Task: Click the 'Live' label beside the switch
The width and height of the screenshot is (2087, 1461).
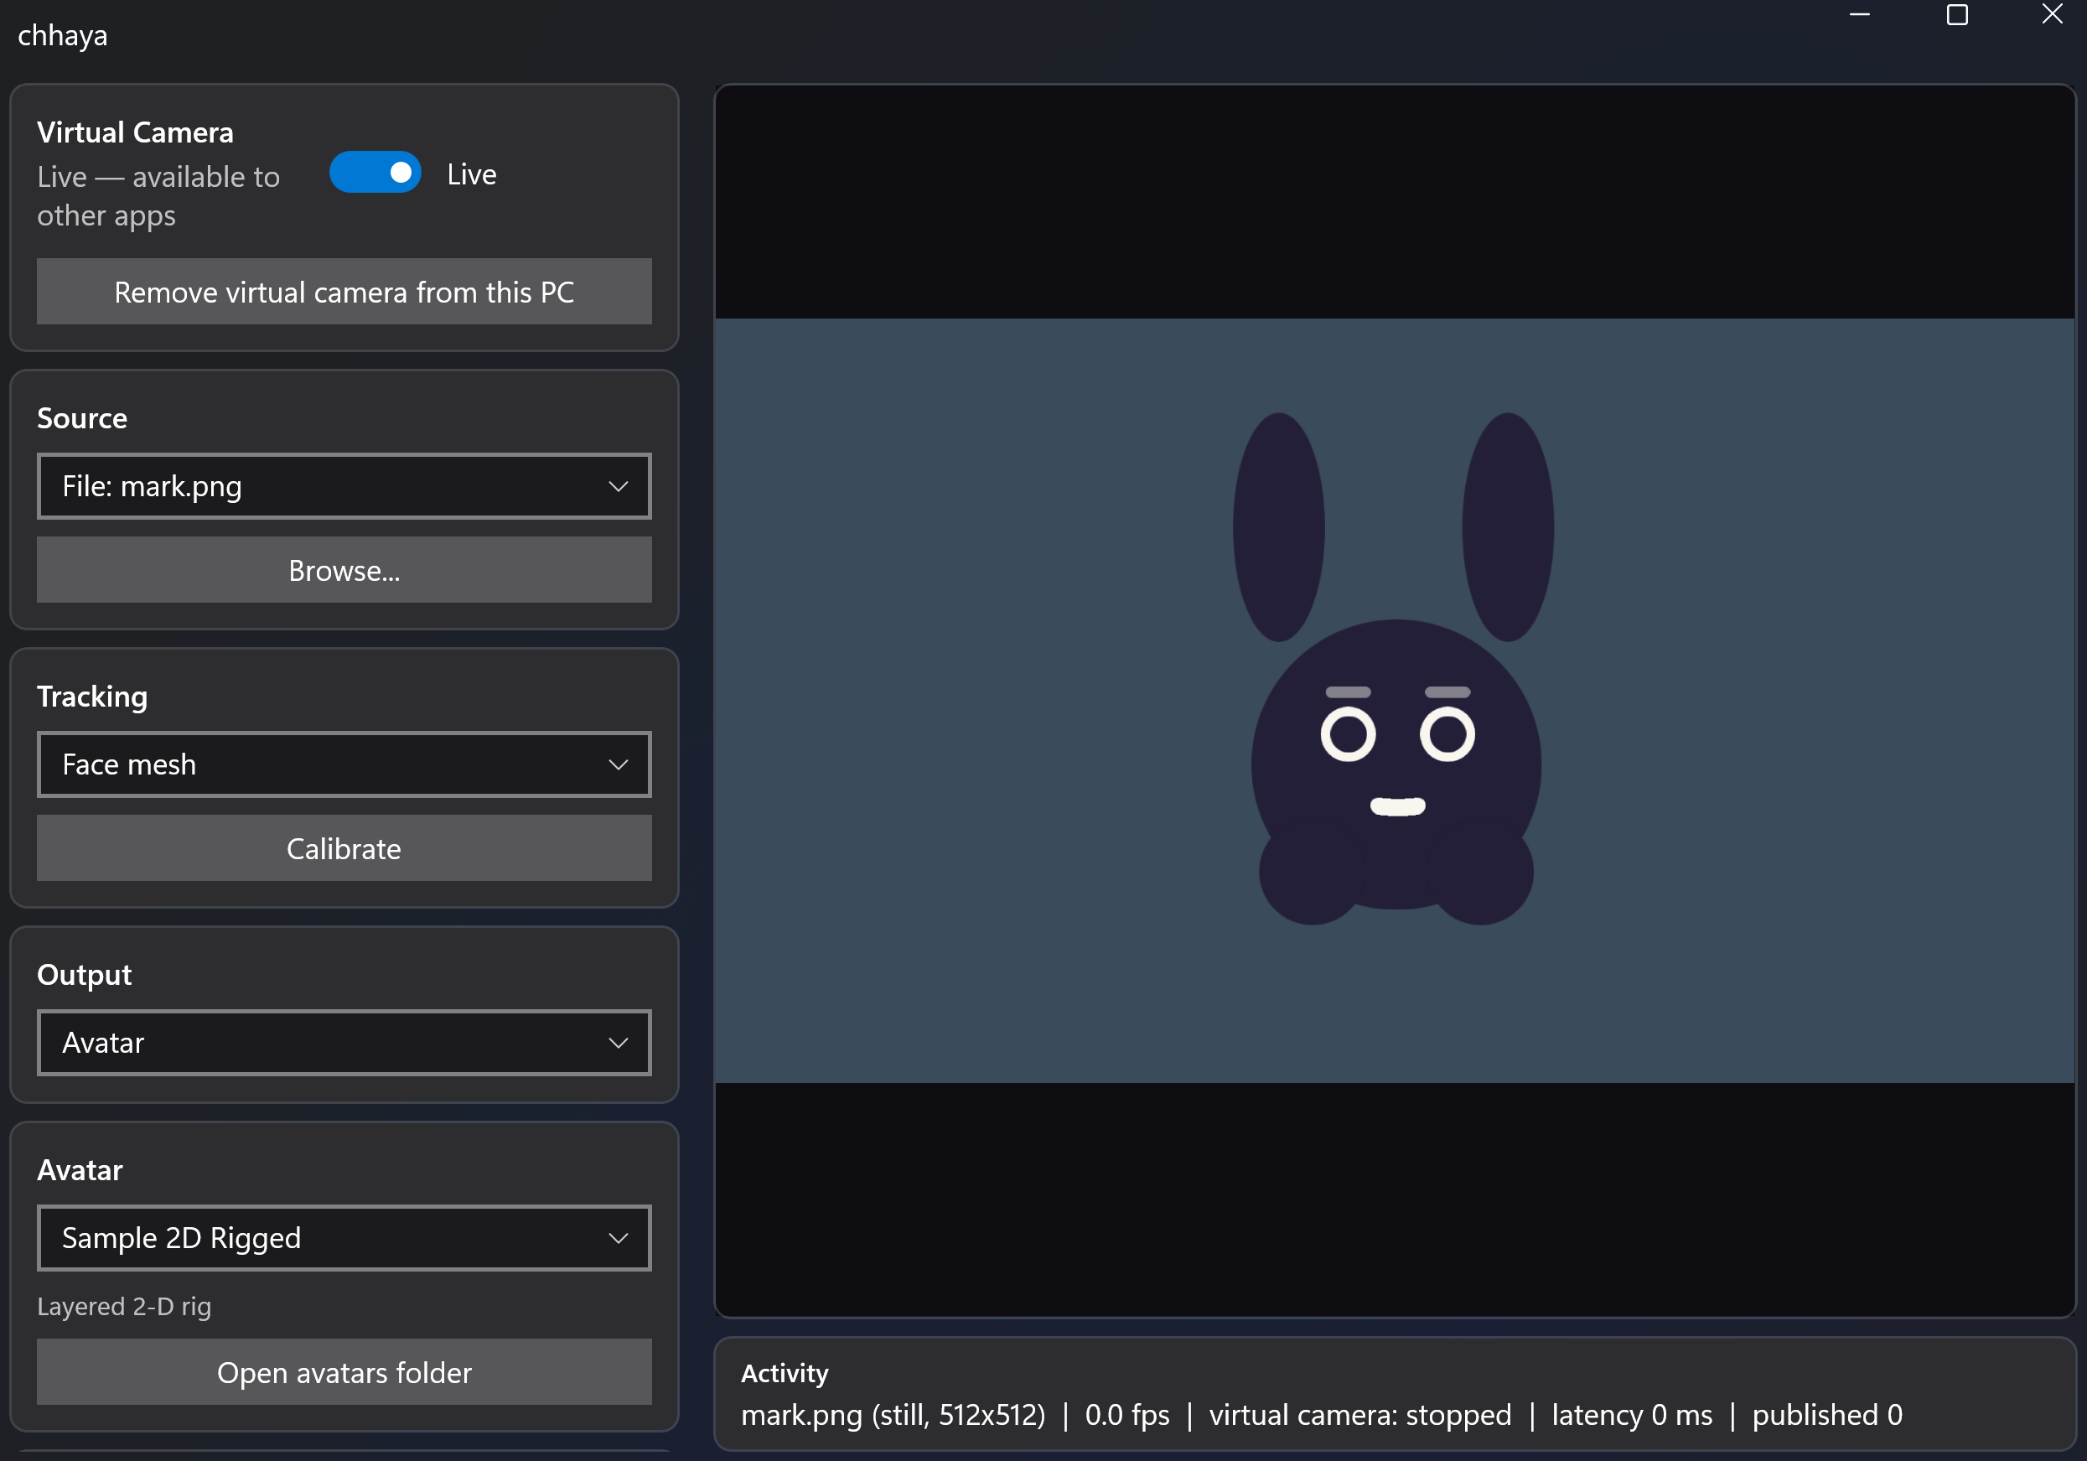Action: coord(472,174)
